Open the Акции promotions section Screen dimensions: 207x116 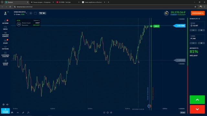(5, 42)
